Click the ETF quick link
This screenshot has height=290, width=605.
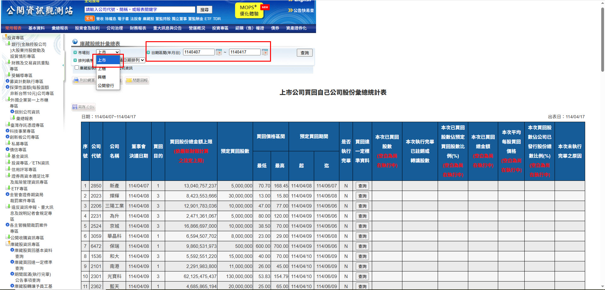tap(208, 19)
